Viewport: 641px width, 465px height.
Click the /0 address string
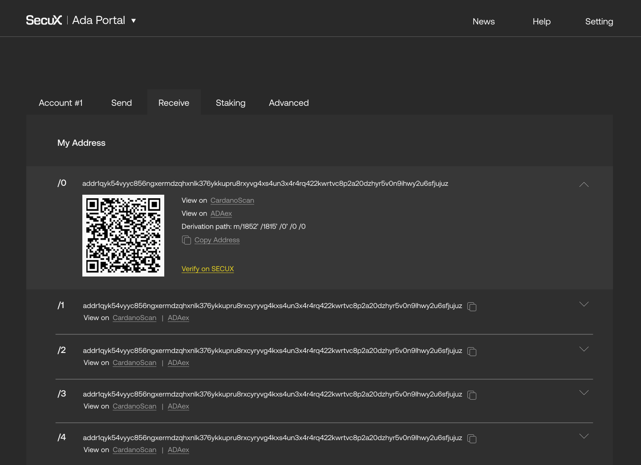pyautogui.click(x=265, y=184)
